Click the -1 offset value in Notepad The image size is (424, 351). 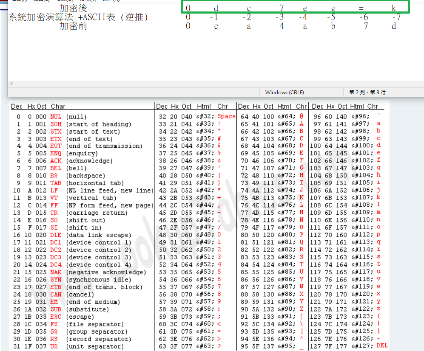[214, 17]
